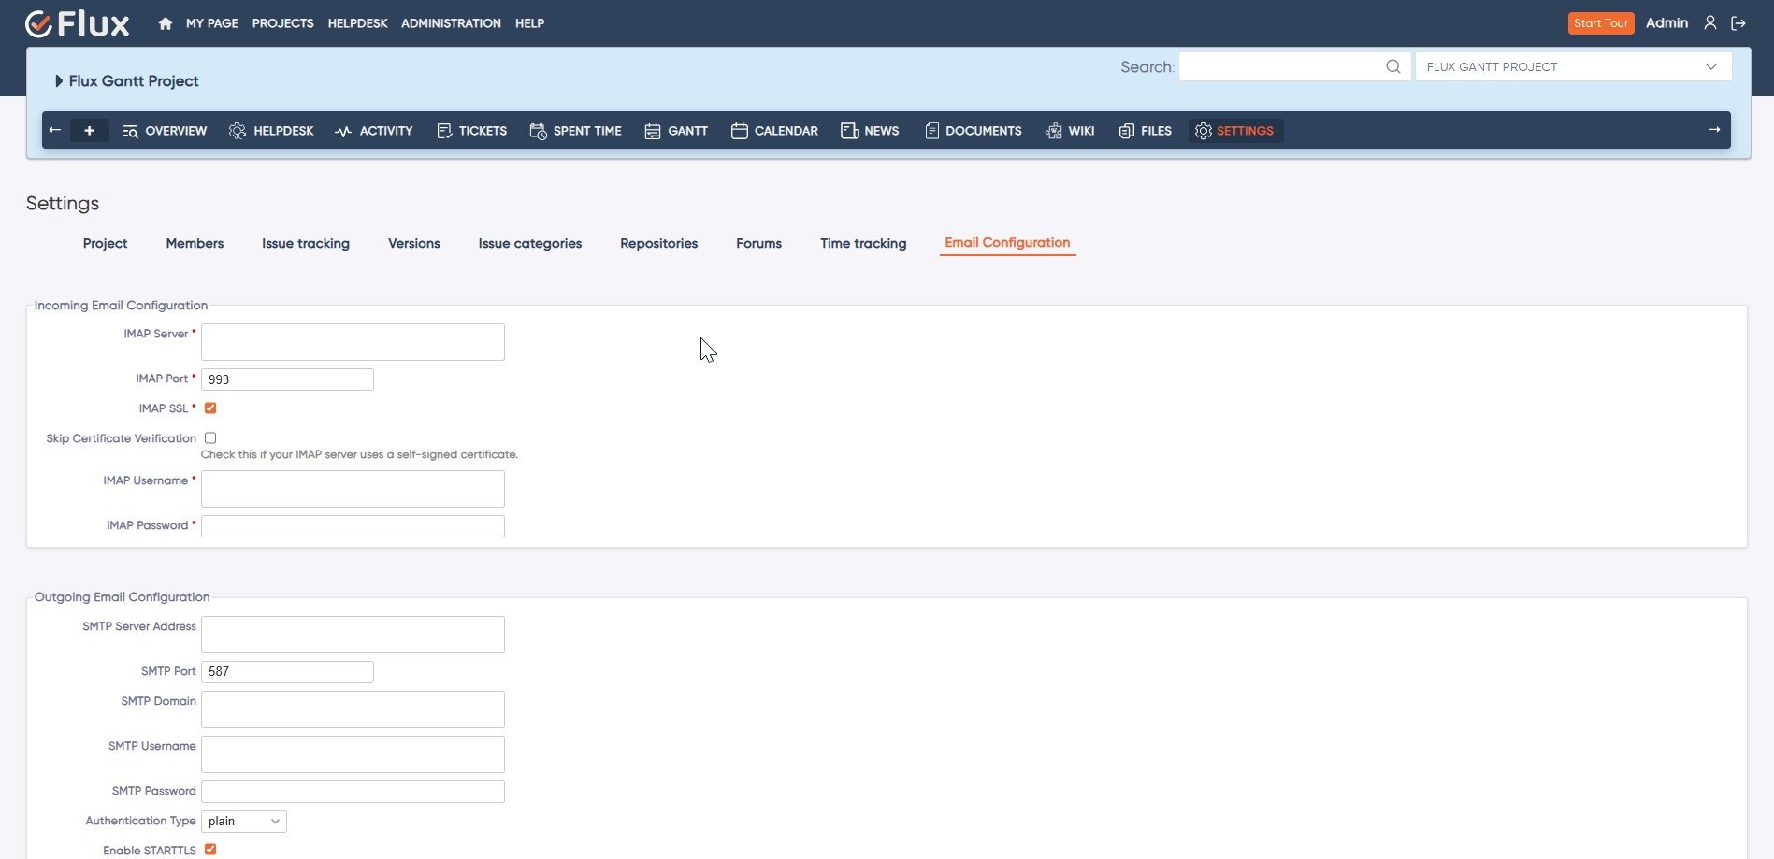Click the Start Tour button
The height and width of the screenshot is (859, 1774).
[x=1601, y=23]
